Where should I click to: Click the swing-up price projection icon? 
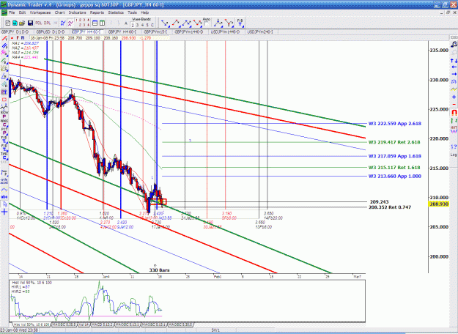176,23
